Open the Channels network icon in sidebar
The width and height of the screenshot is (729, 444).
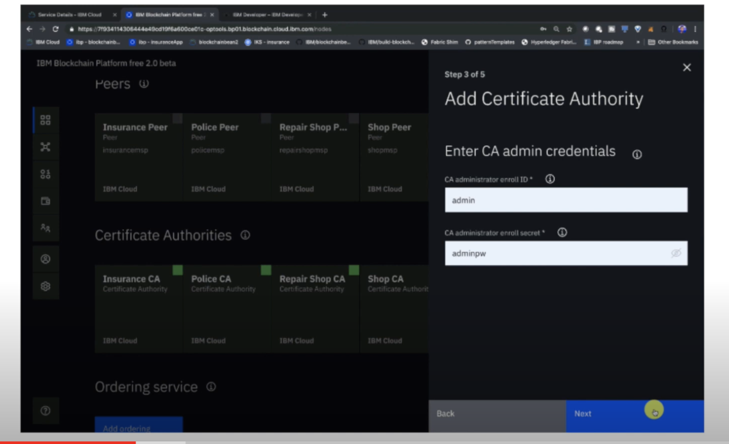46,147
